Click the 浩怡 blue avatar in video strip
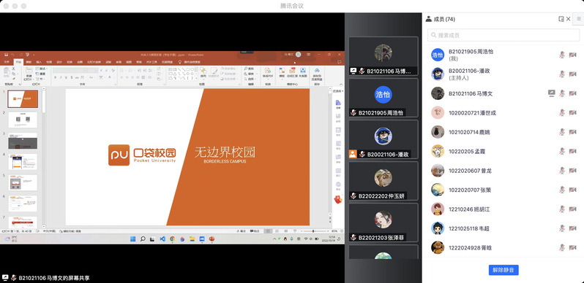This screenshot has height=283, width=584. (383, 94)
